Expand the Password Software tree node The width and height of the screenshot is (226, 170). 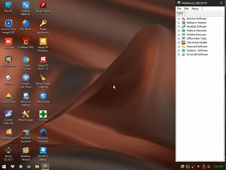179,47
